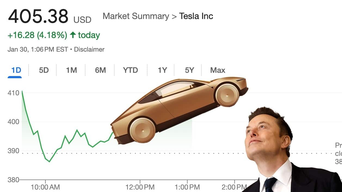Show YTD stock performance
Image resolution: width=342 pixels, height=192 pixels.
(130, 70)
